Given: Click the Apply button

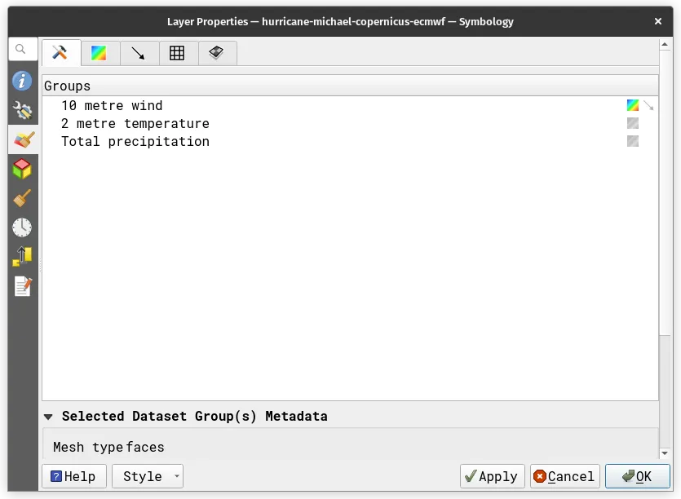Looking at the screenshot, I should point(489,476).
